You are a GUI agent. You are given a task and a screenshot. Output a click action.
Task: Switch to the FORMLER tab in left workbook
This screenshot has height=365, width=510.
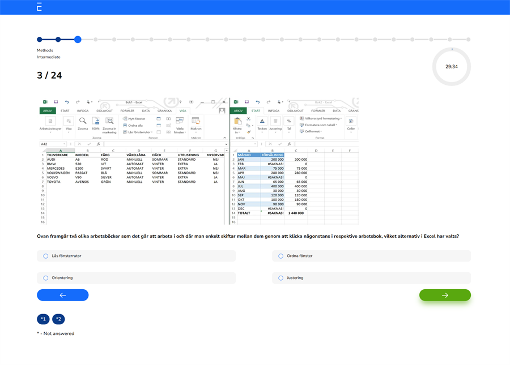(127, 111)
